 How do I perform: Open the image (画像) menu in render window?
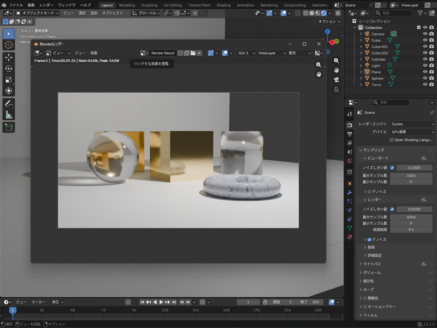(94, 53)
